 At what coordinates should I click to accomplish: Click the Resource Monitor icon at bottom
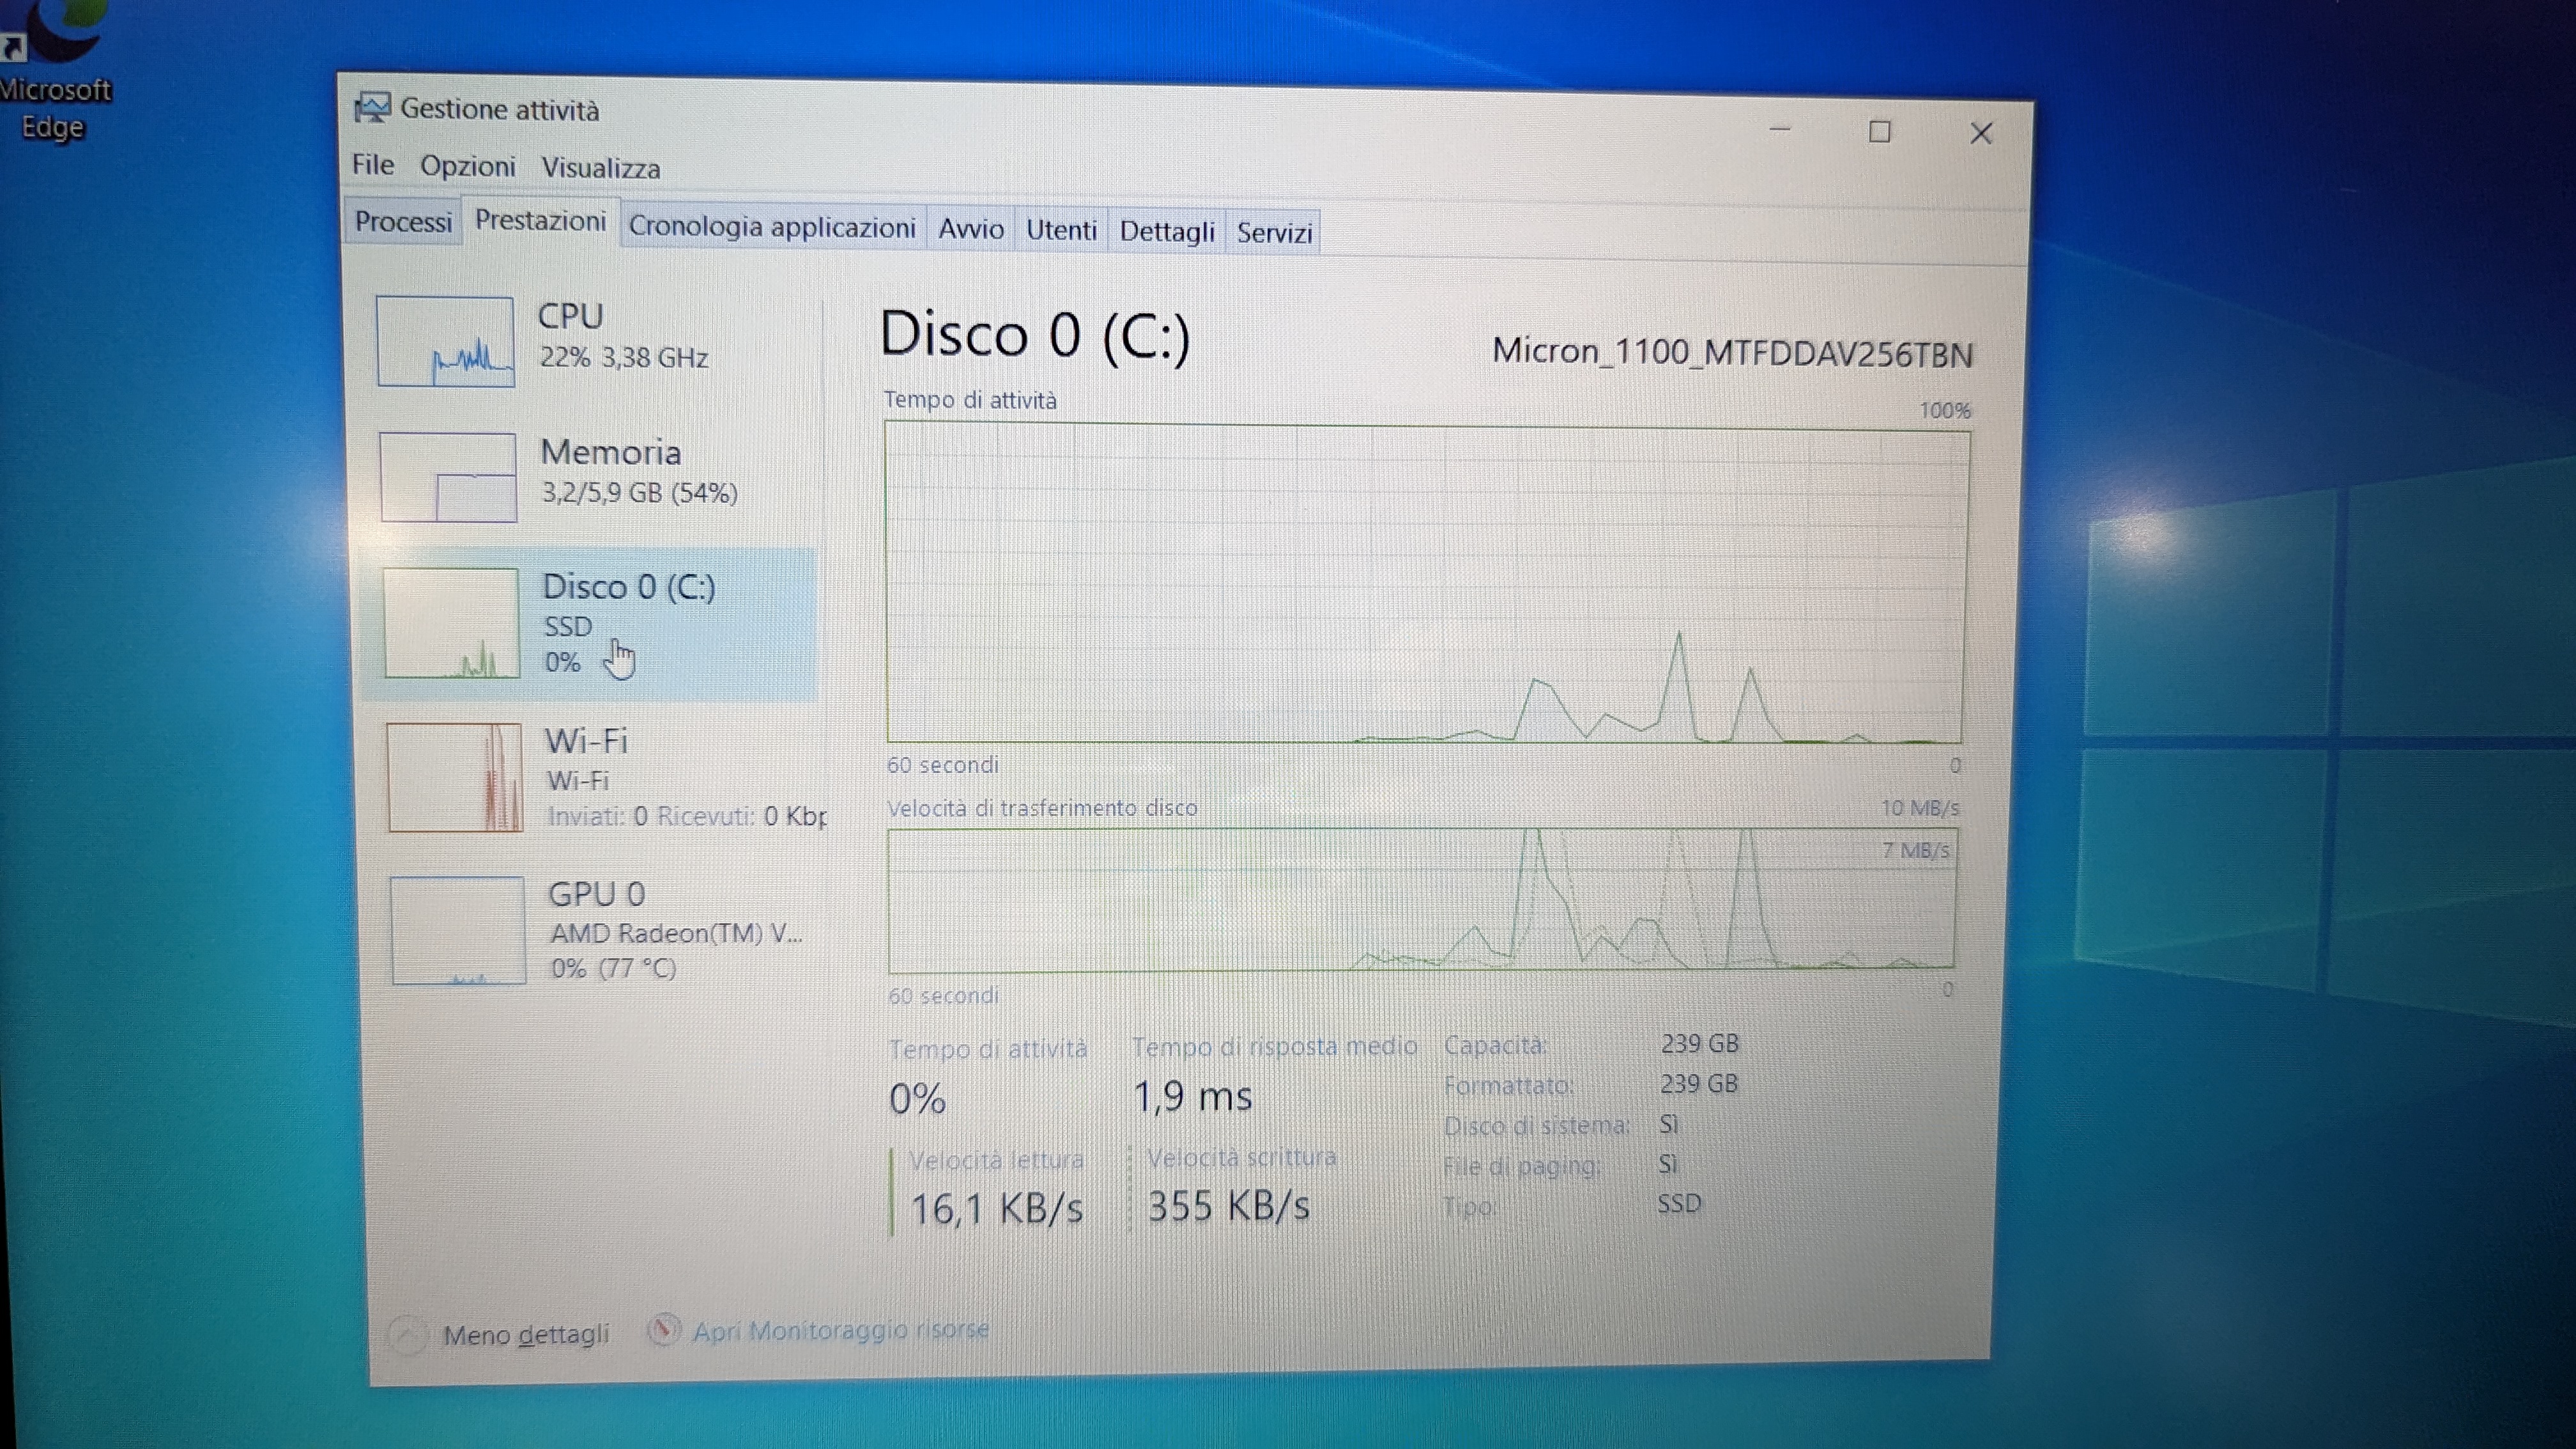pyautogui.click(x=663, y=1330)
